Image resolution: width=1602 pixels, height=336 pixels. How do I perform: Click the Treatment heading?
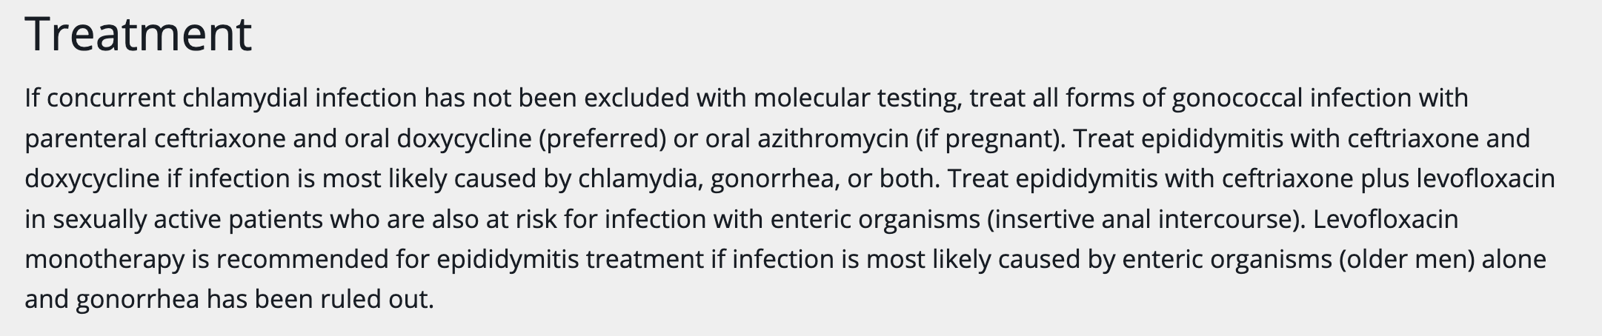pyautogui.click(x=139, y=34)
